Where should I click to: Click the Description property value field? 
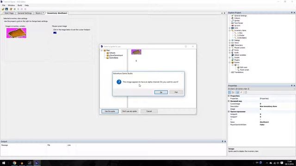(x=277, y=107)
